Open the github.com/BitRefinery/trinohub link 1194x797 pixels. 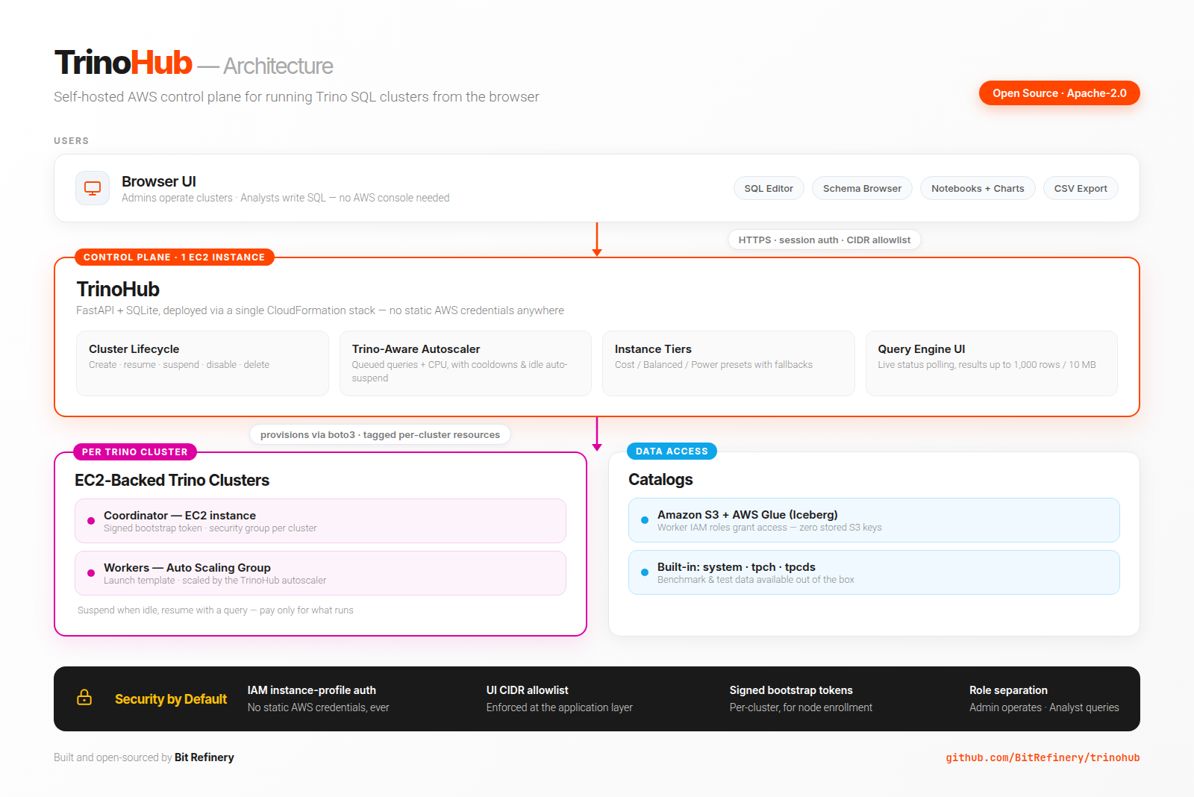click(1043, 757)
